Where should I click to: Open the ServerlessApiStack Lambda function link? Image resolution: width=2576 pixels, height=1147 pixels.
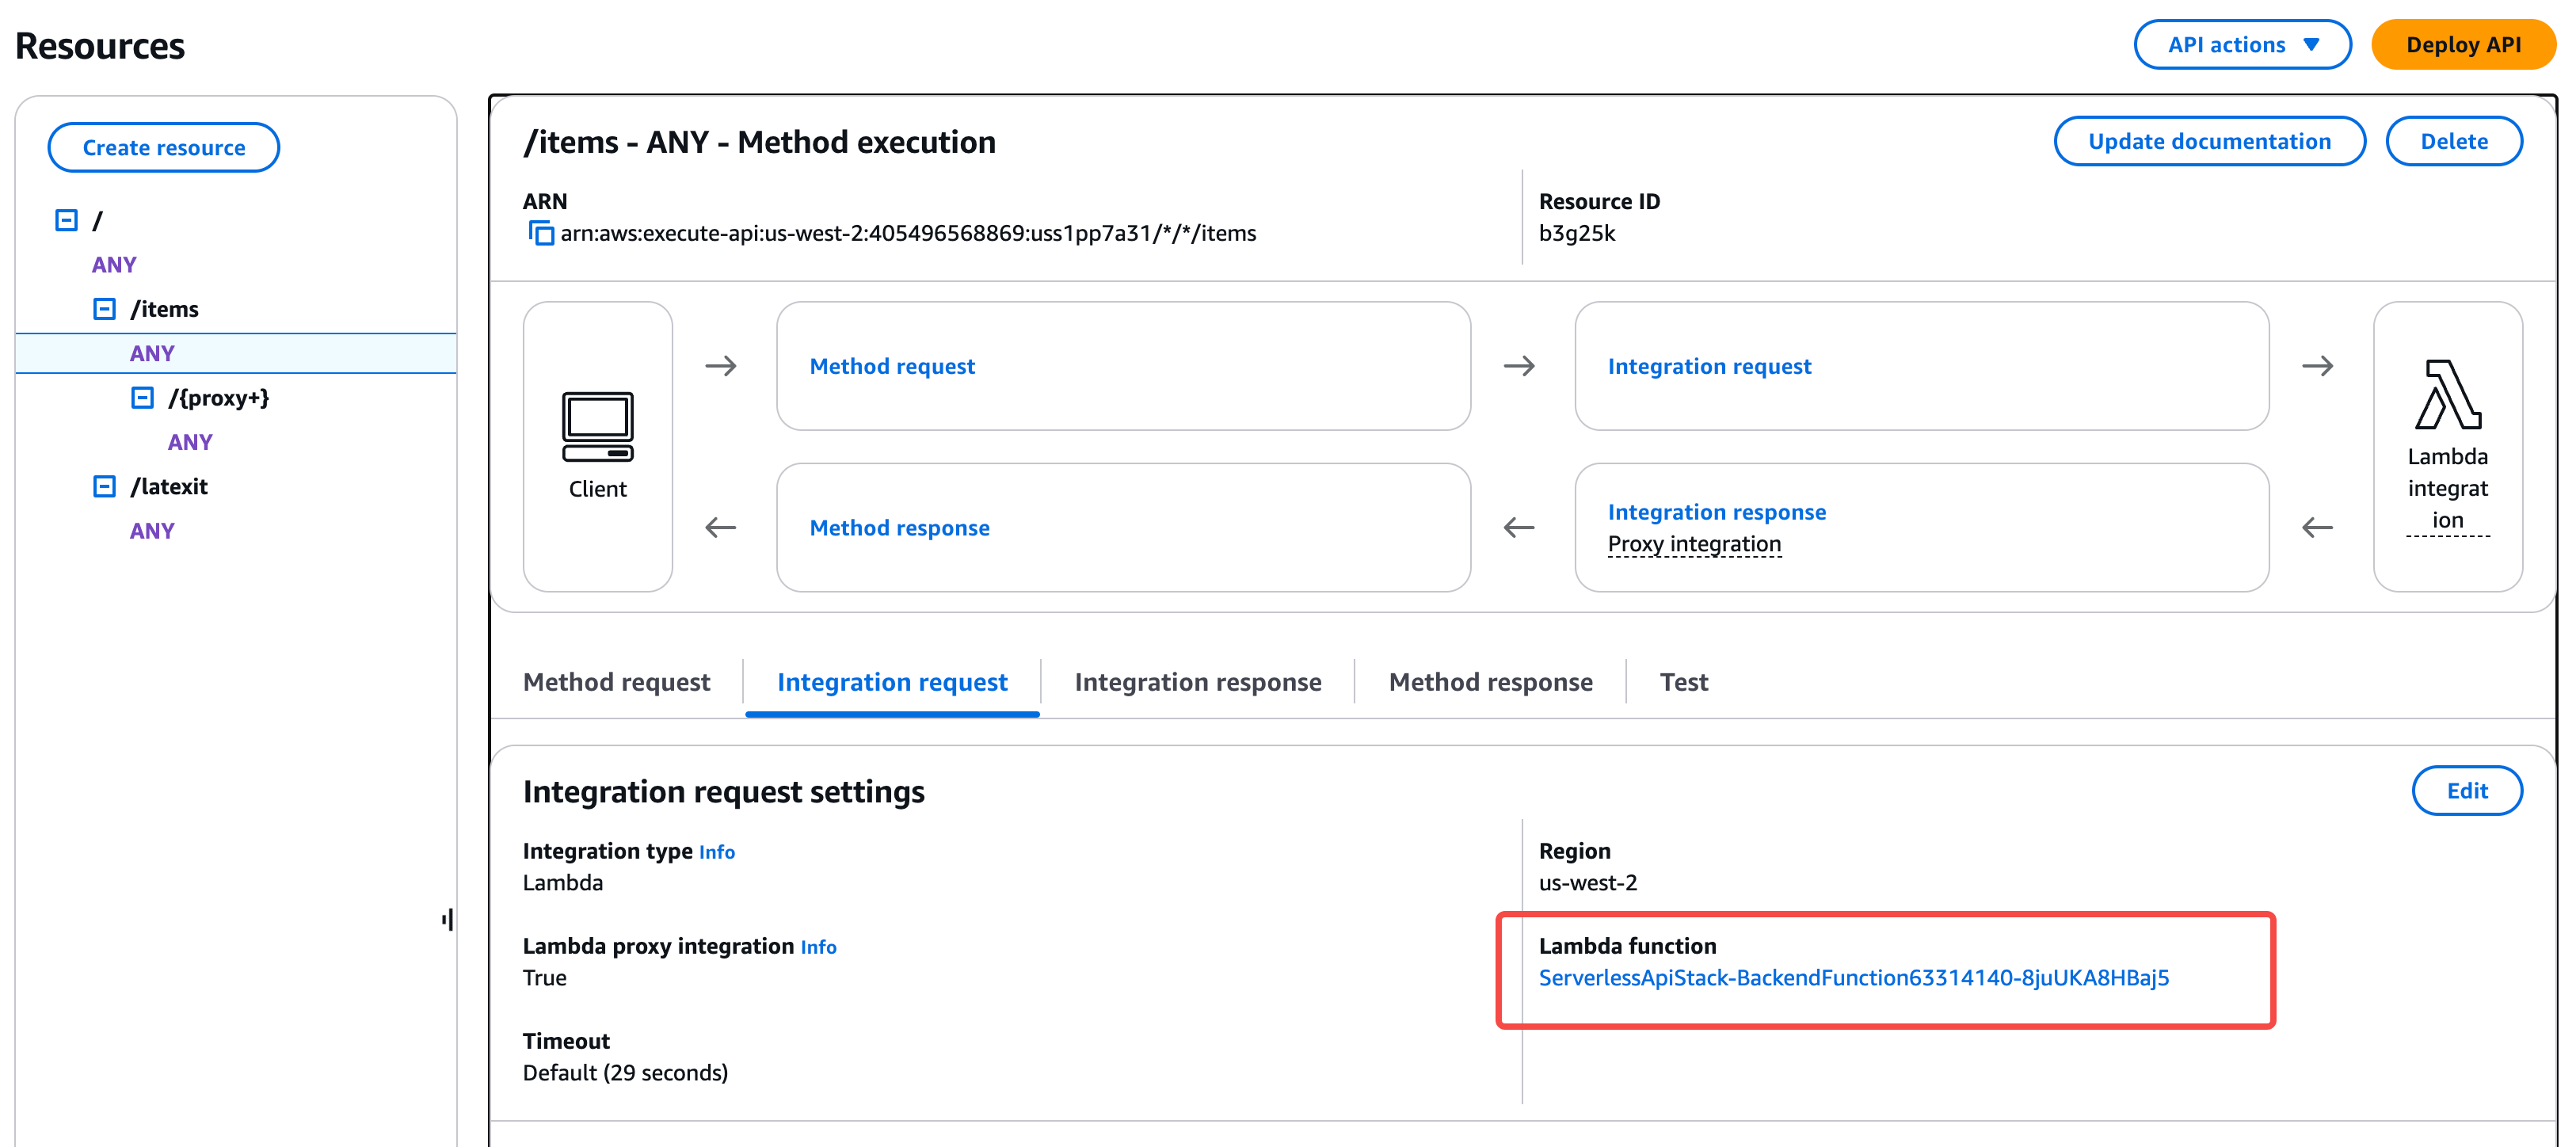coord(1853,978)
